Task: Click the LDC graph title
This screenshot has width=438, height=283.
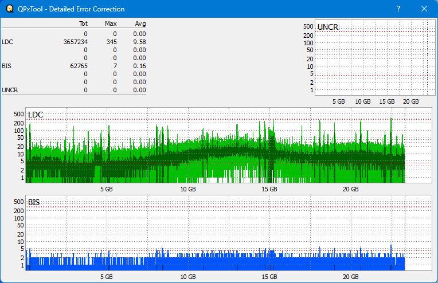Action: 36,115
